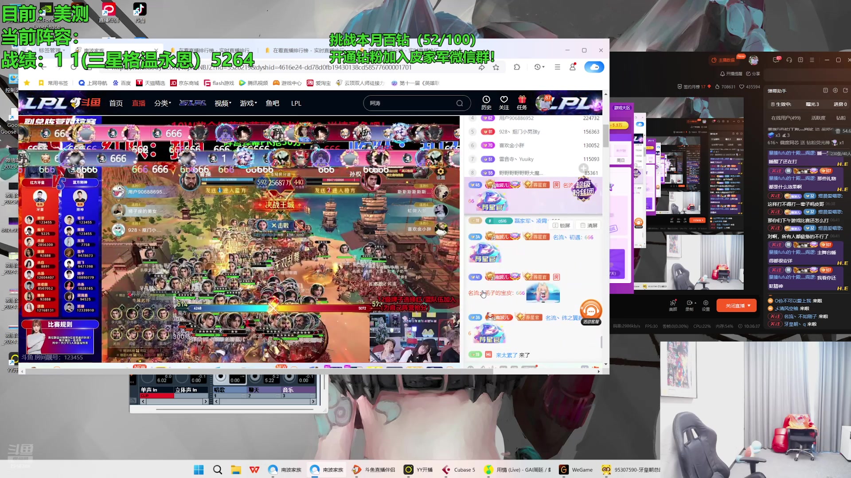Viewport: 851px width, 478px height.
Task: Open 上网导航 bookmark
Action: tap(93, 83)
